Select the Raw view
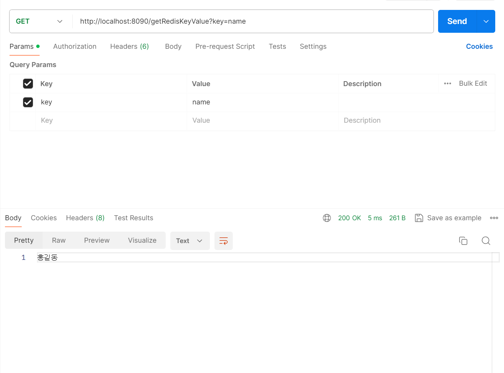 59,240
